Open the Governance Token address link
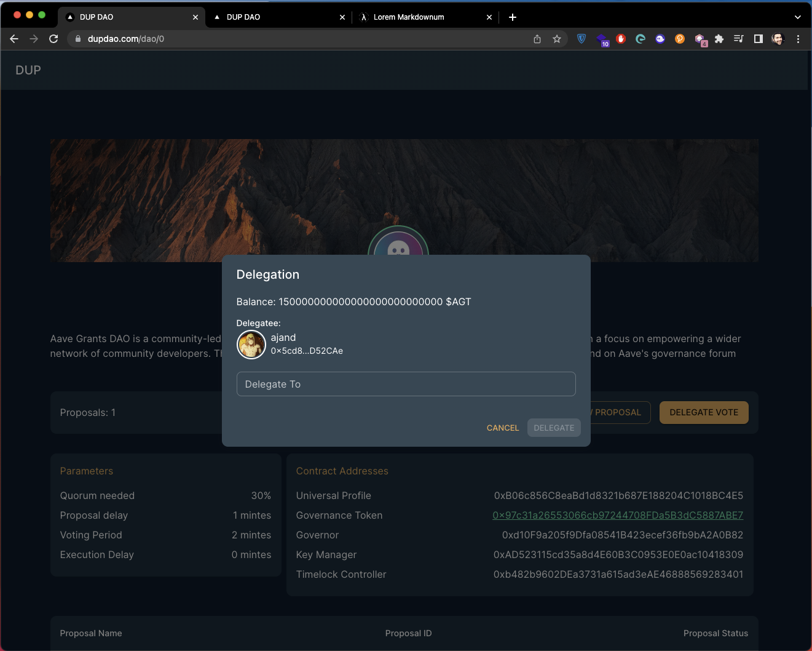The height and width of the screenshot is (651, 812). pos(618,515)
